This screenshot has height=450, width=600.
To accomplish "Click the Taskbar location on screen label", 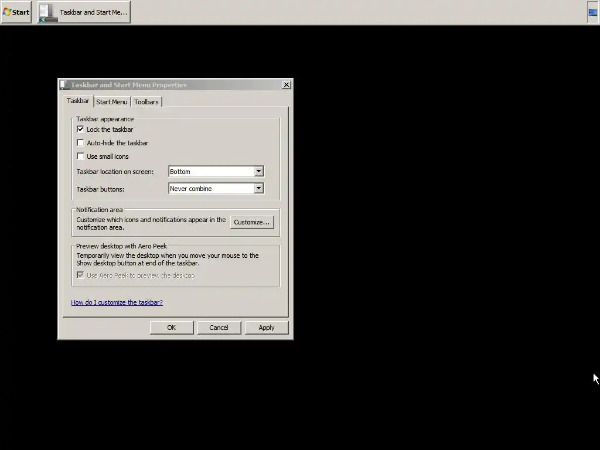I will 115,172.
